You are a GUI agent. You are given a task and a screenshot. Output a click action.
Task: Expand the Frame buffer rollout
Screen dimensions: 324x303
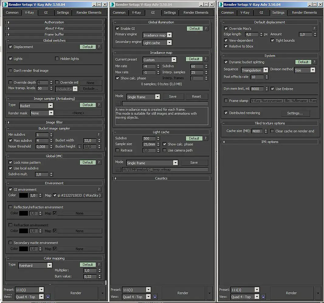pos(54,34)
